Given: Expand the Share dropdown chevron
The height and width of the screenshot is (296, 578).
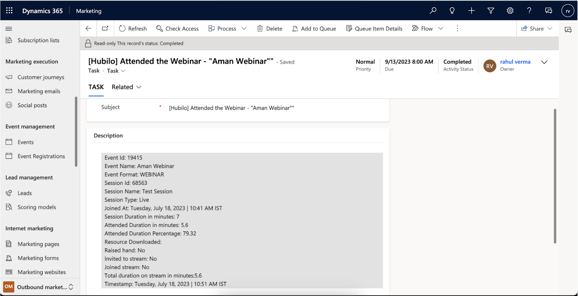Looking at the screenshot, I should [550, 29].
